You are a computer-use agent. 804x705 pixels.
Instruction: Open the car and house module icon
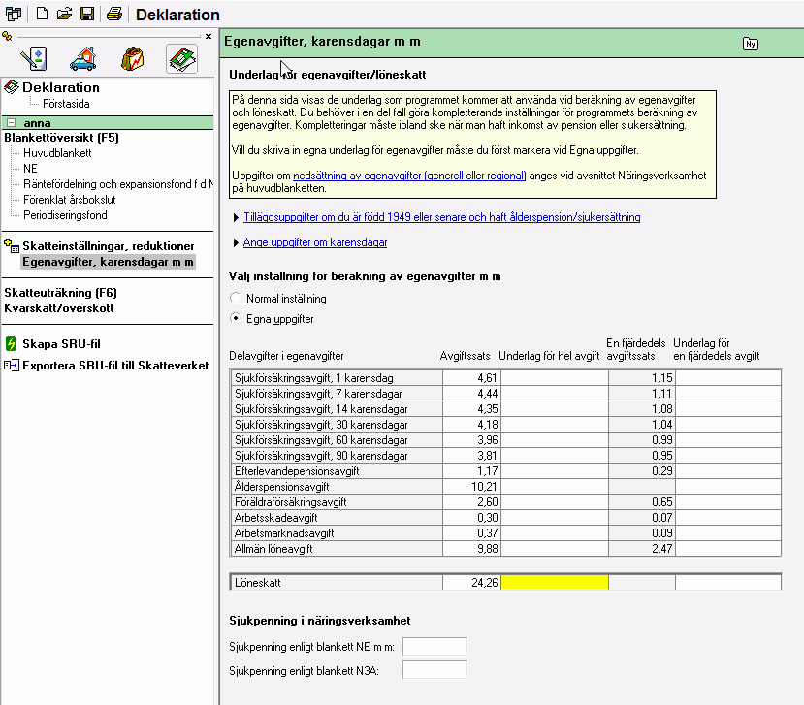tap(82, 58)
